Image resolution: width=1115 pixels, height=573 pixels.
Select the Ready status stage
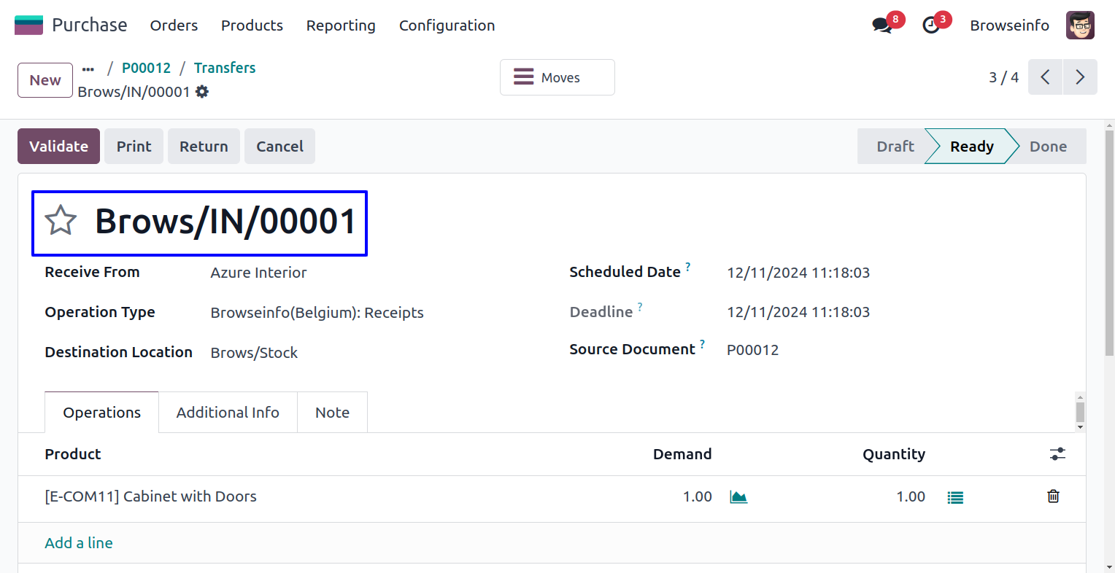click(x=971, y=147)
